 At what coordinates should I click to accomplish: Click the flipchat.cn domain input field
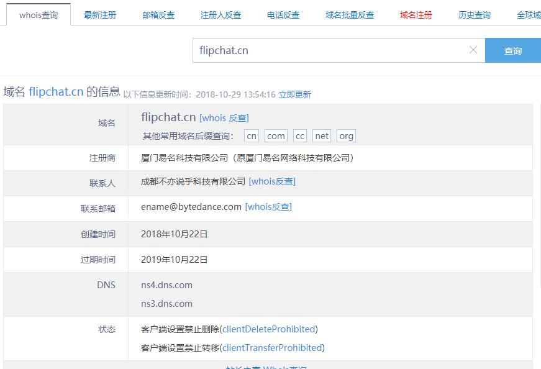click(329, 50)
